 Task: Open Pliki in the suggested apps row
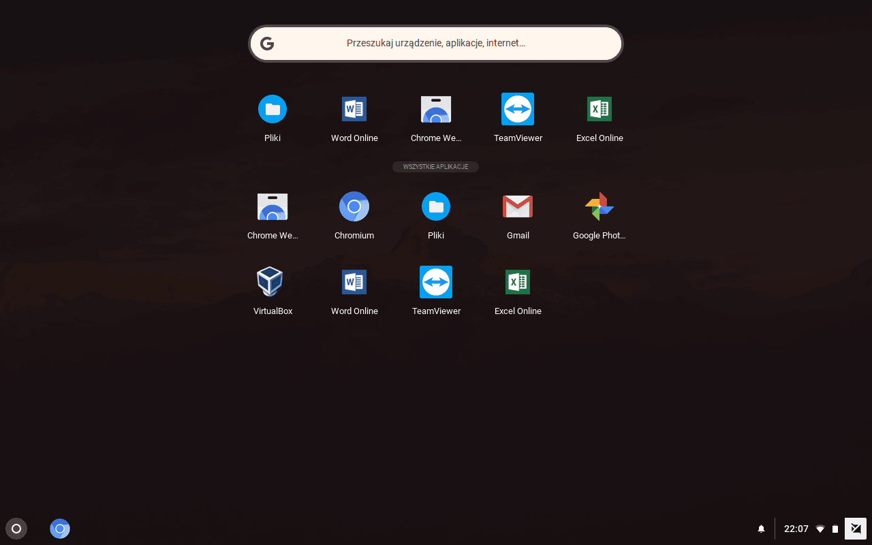(x=272, y=109)
